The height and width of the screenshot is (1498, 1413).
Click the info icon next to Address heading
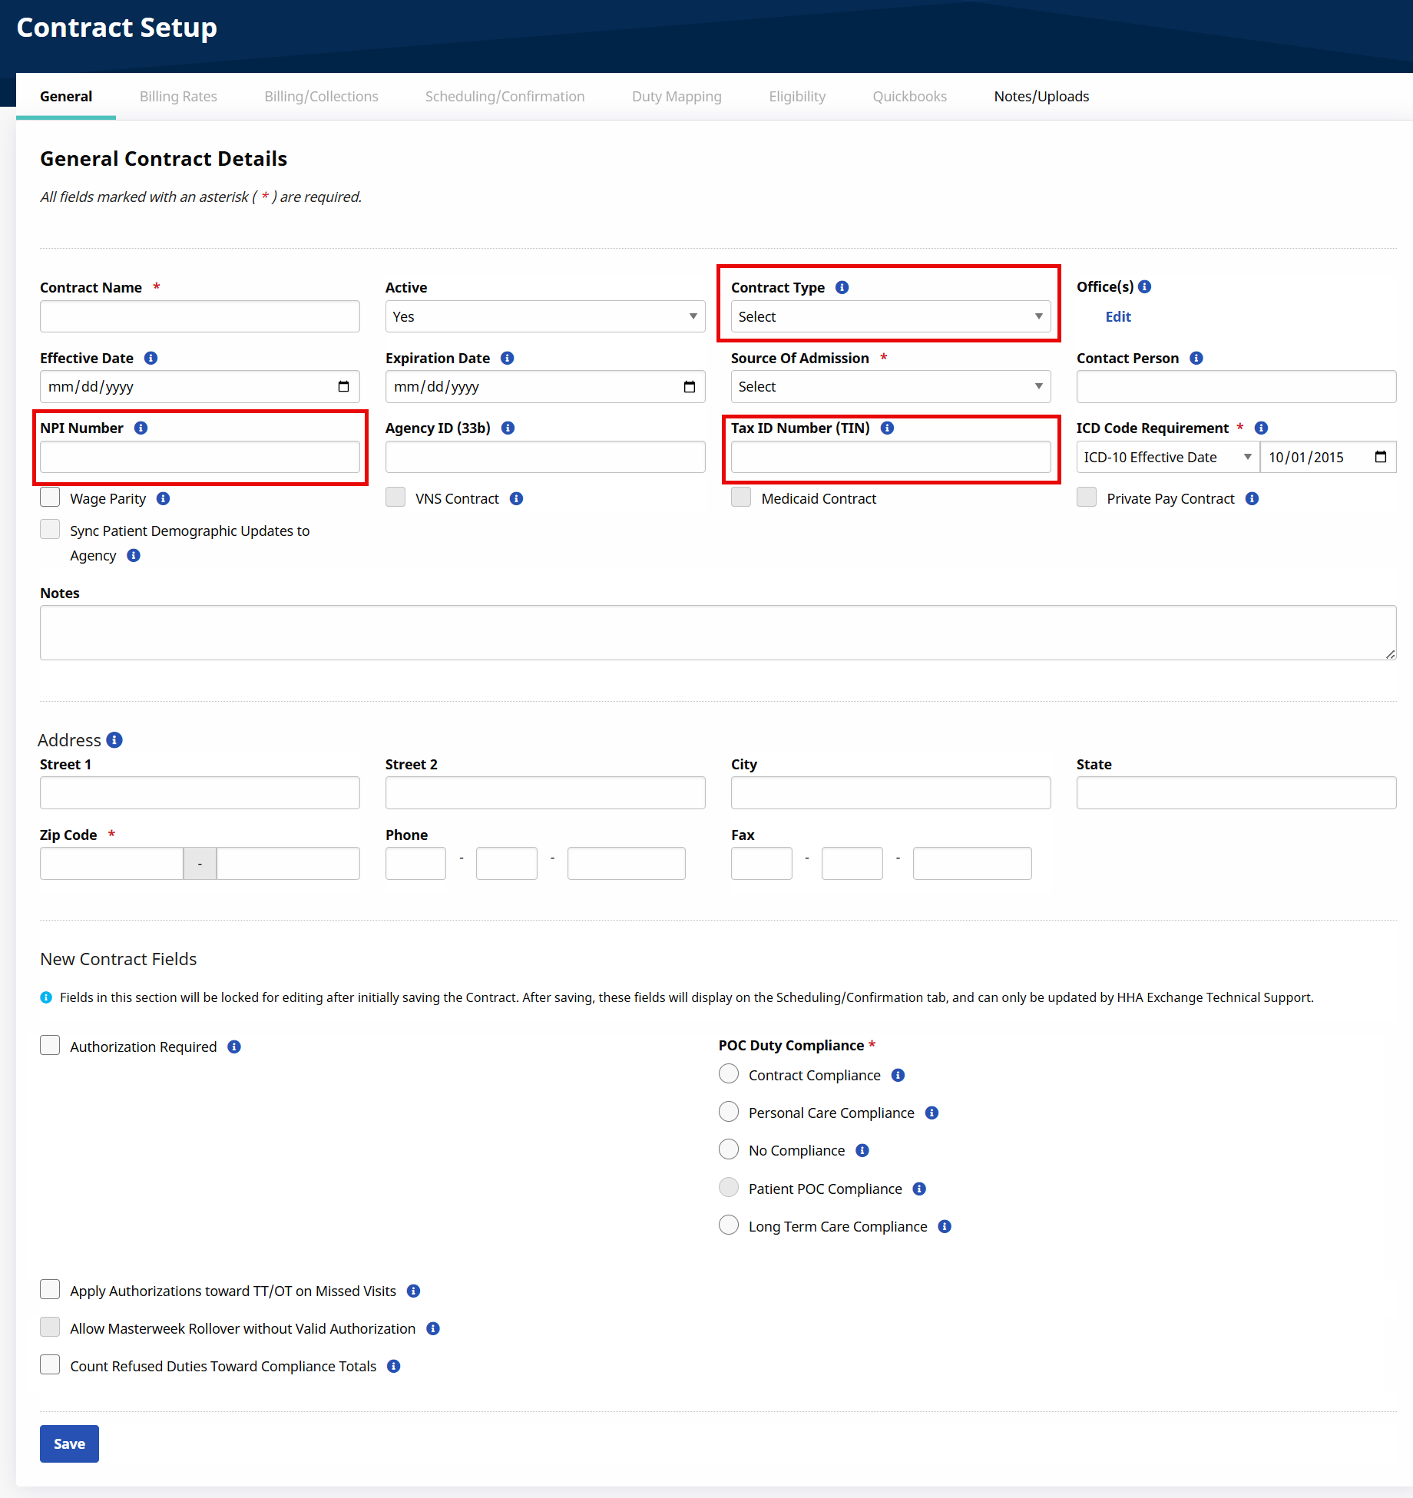coord(114,739)
